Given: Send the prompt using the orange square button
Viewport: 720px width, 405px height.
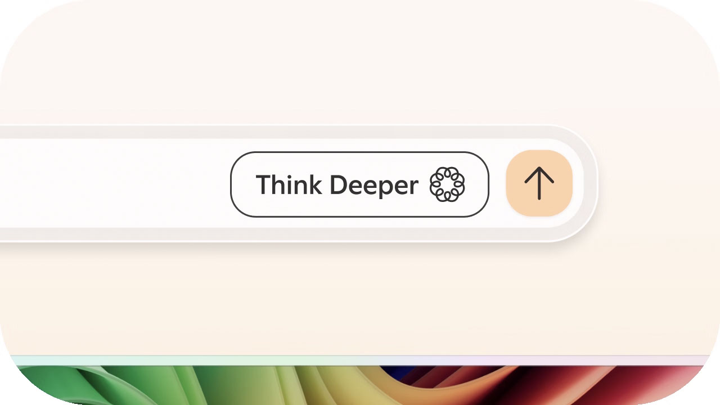Looking at the screenshot, I should [539, 183].
